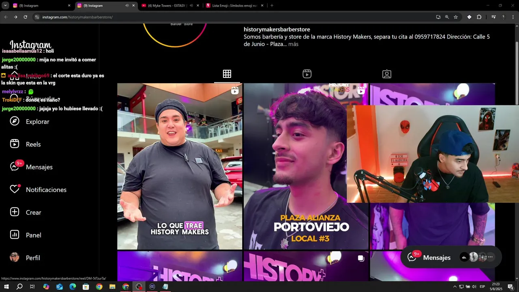Close the Myke Towers YouTube tab
The height and width of the screenshot is (292, 519).
(198, 6)
